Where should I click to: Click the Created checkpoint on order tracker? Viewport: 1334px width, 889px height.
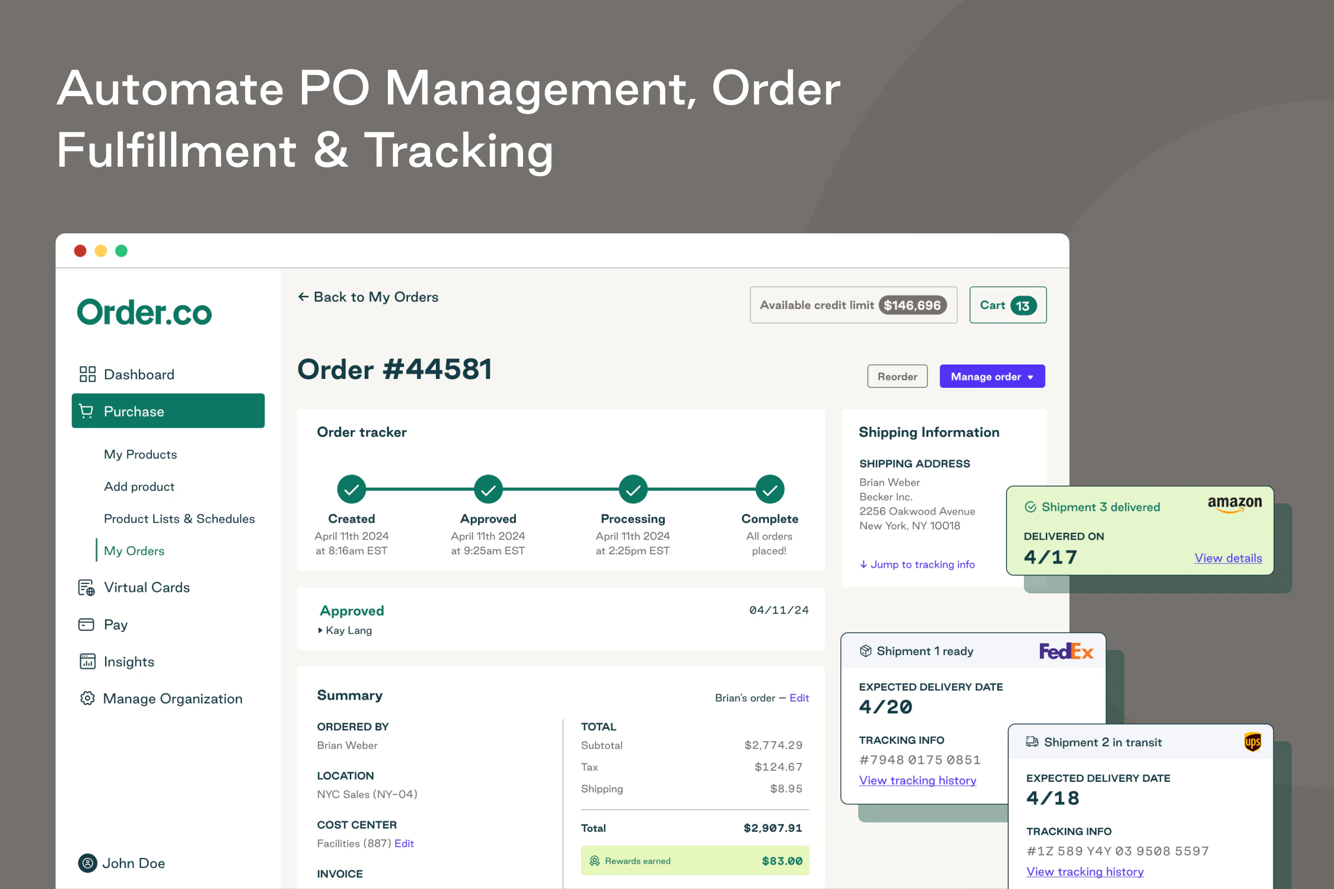click(x=351, y=489)
